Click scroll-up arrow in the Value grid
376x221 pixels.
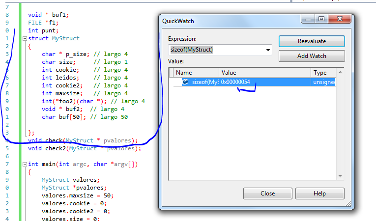341,72
